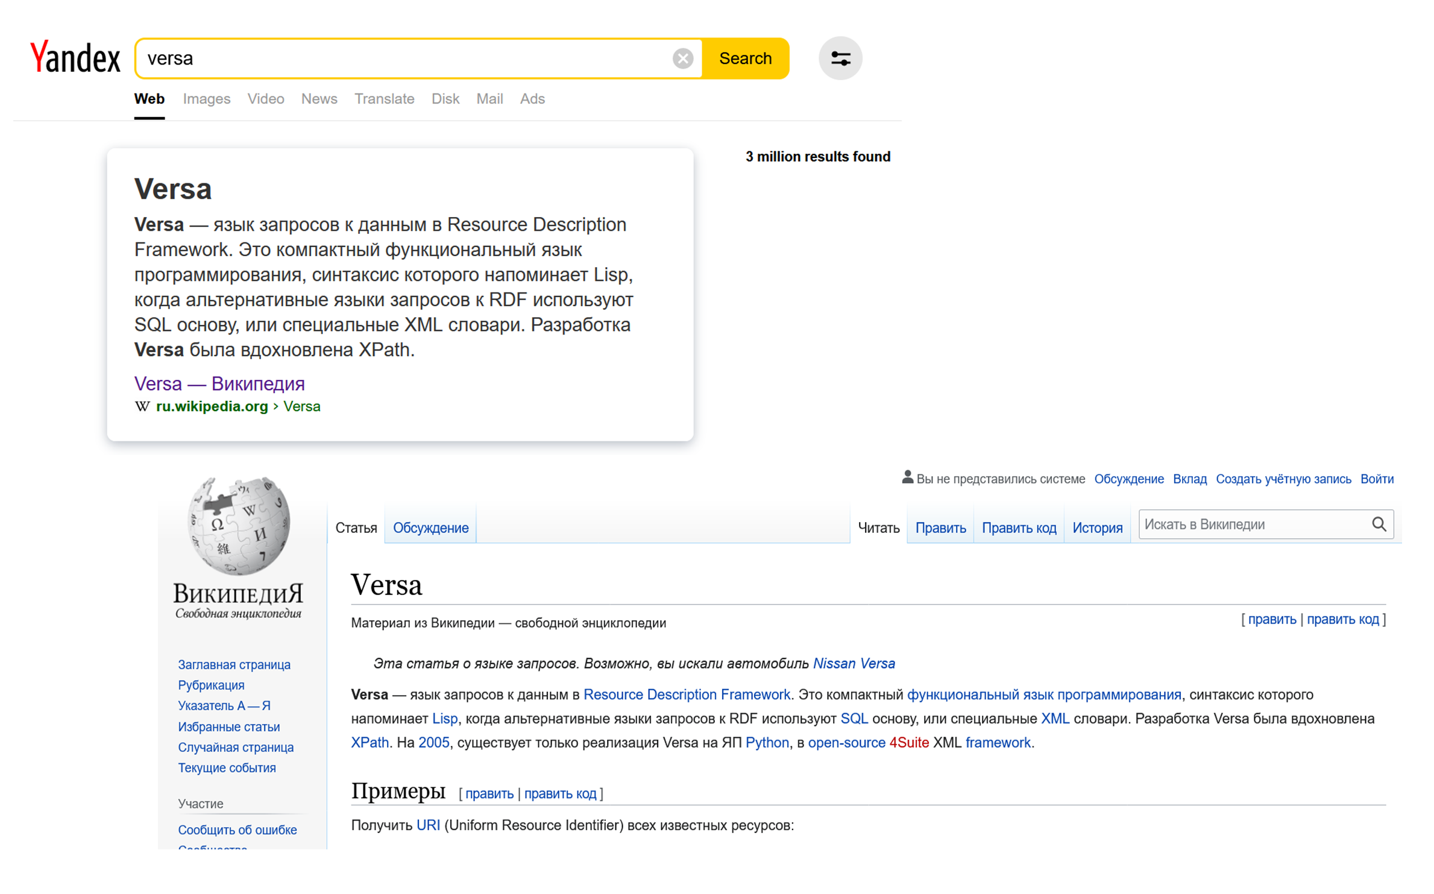The image size is (1434, 894).
Task: Click the green Versa breadcrumb link
Action: (x=301, y=406)
